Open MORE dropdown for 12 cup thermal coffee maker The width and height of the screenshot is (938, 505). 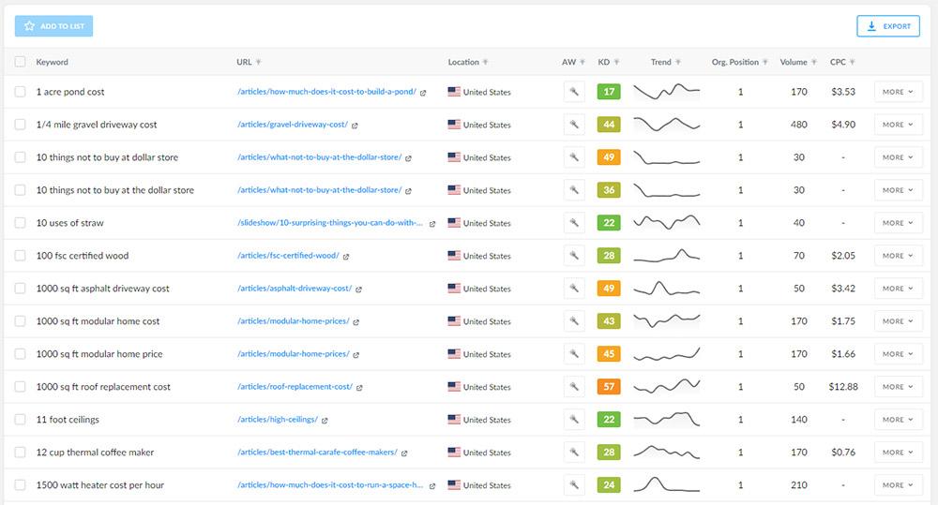898,453
